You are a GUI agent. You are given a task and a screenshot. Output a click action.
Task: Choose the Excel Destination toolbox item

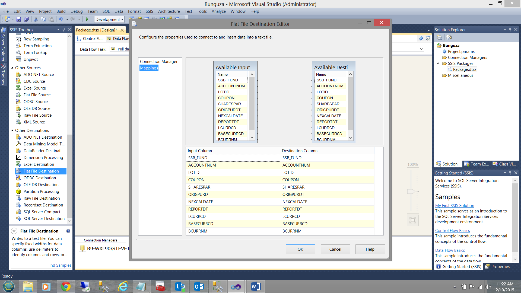(39, 164)
